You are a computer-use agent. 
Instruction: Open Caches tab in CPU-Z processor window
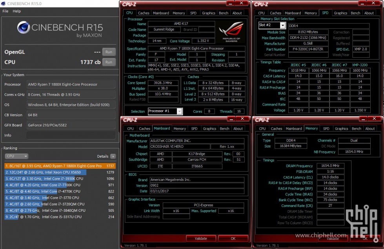(x=144, y=13)
